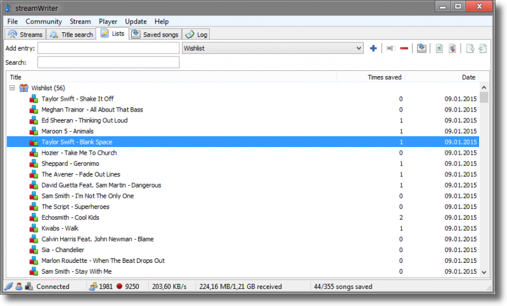Collapse the Wishlist (56) tree node

pos(12,88)
